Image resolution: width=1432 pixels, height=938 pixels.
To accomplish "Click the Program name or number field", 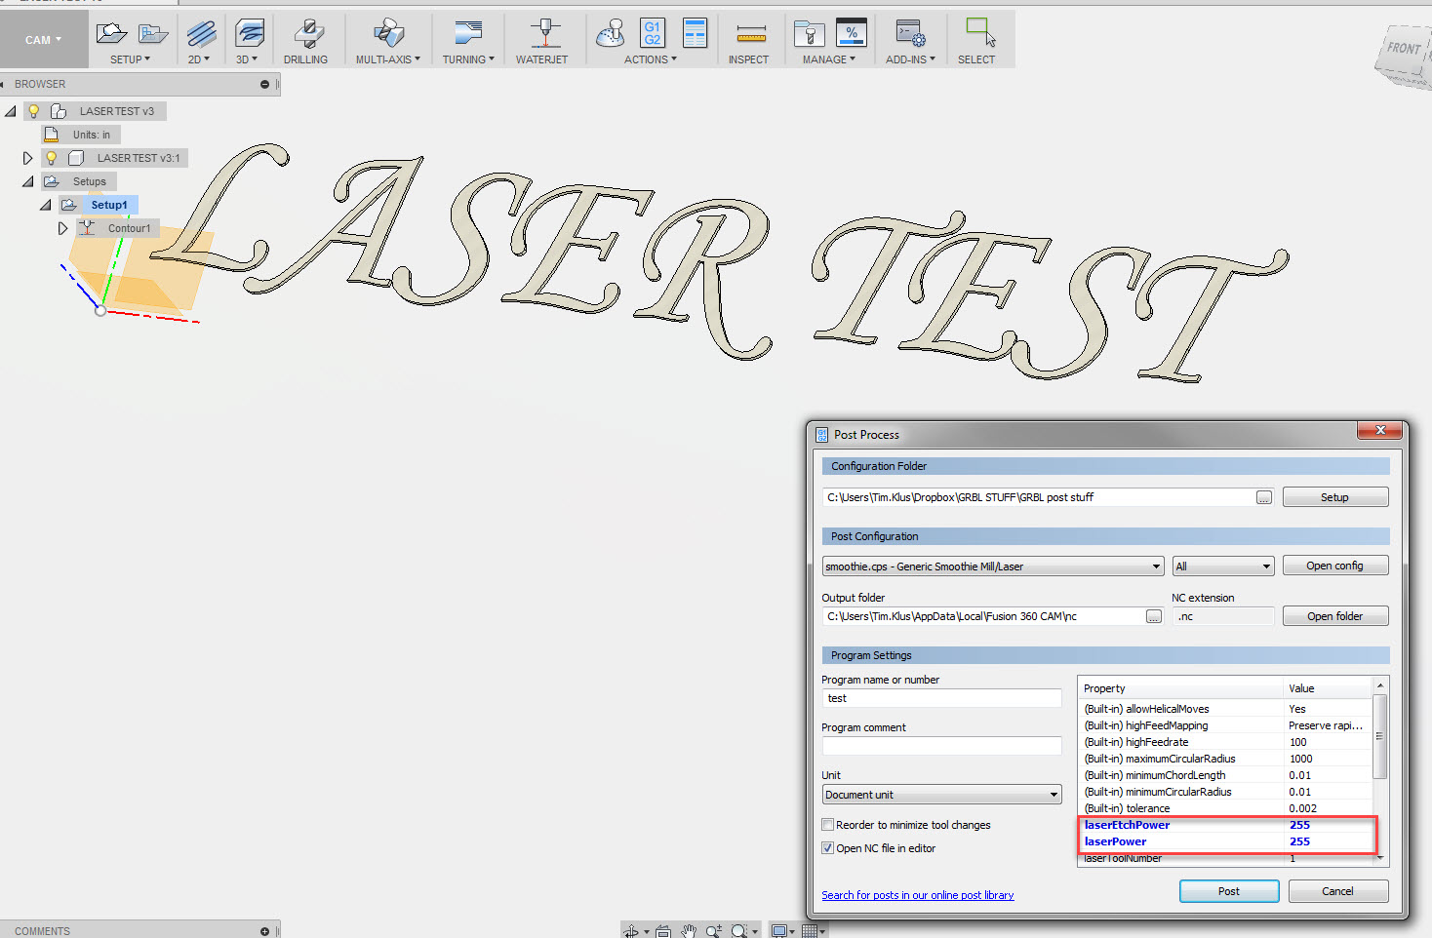I will [x=941, y=698].
